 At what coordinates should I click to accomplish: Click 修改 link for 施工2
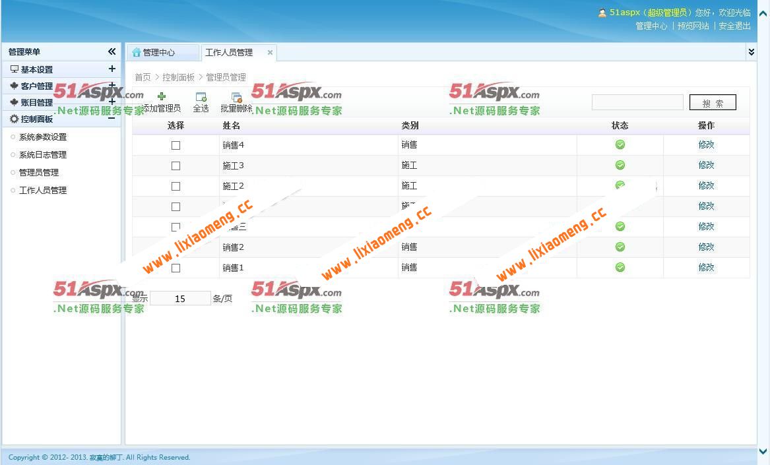click(706, 185)
